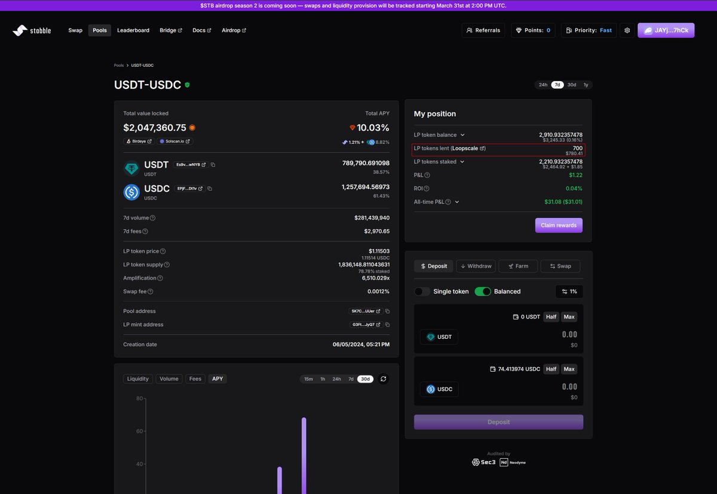Click the USDT token logo

pos(131,169)
